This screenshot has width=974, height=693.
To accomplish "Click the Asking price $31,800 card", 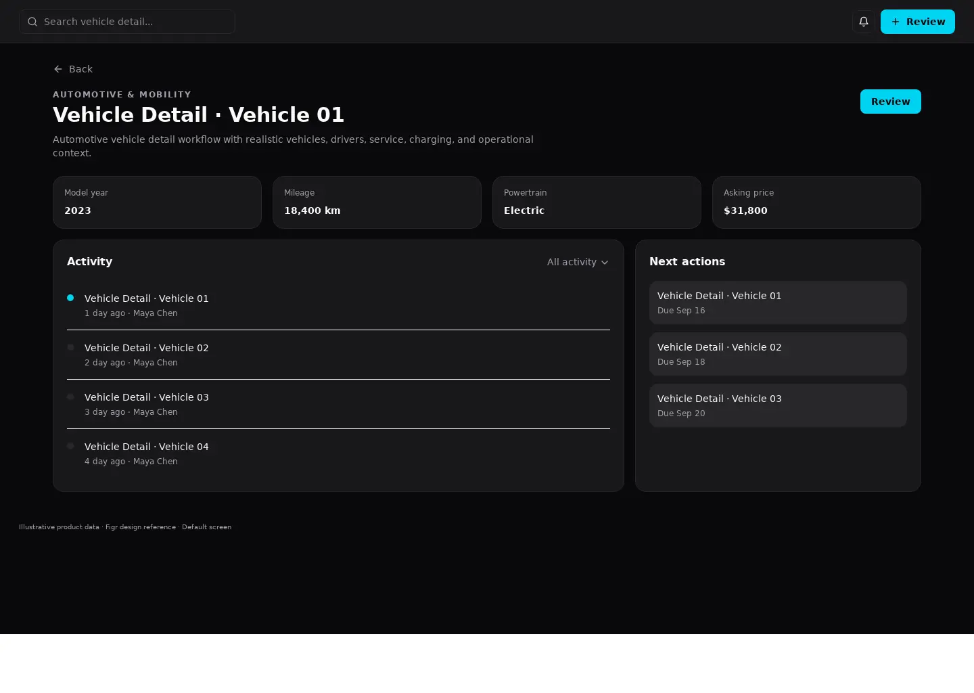I will pyautogui.click(x=816, y=202).
